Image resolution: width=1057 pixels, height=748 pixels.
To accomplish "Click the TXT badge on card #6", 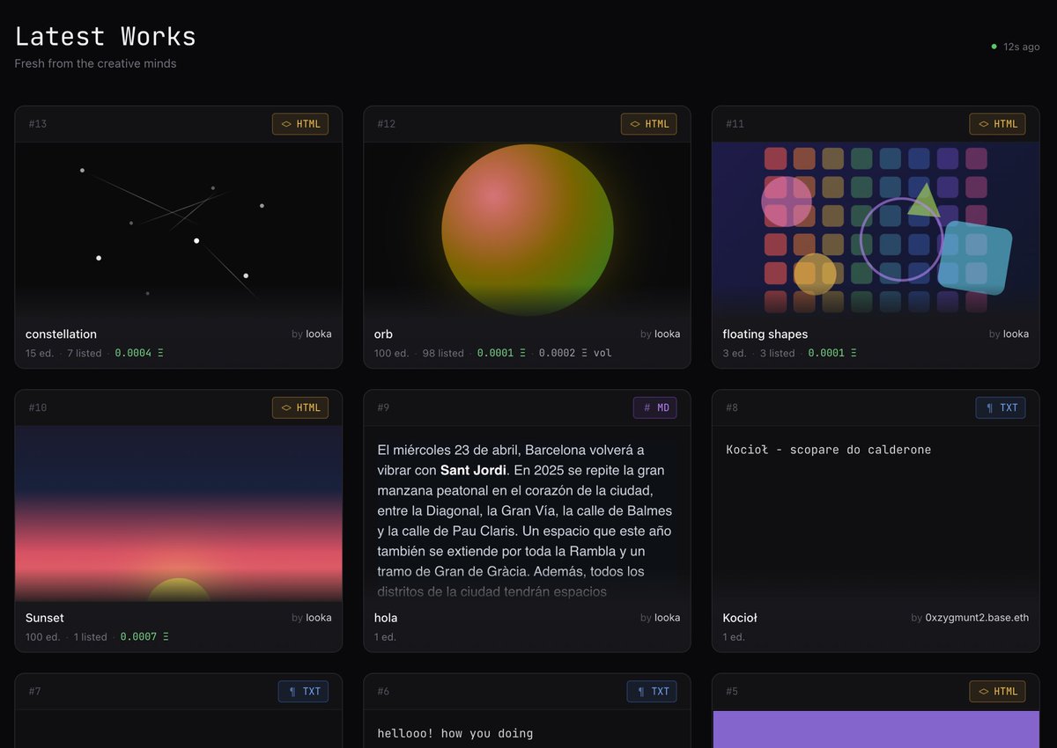I will click(x=652, y=691).
